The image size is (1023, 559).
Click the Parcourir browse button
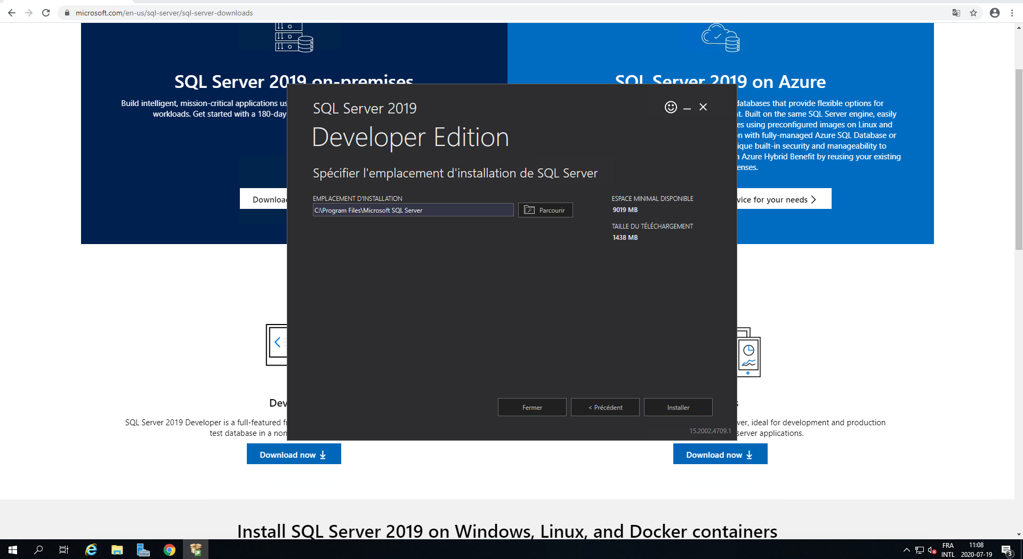pos(545,210)
